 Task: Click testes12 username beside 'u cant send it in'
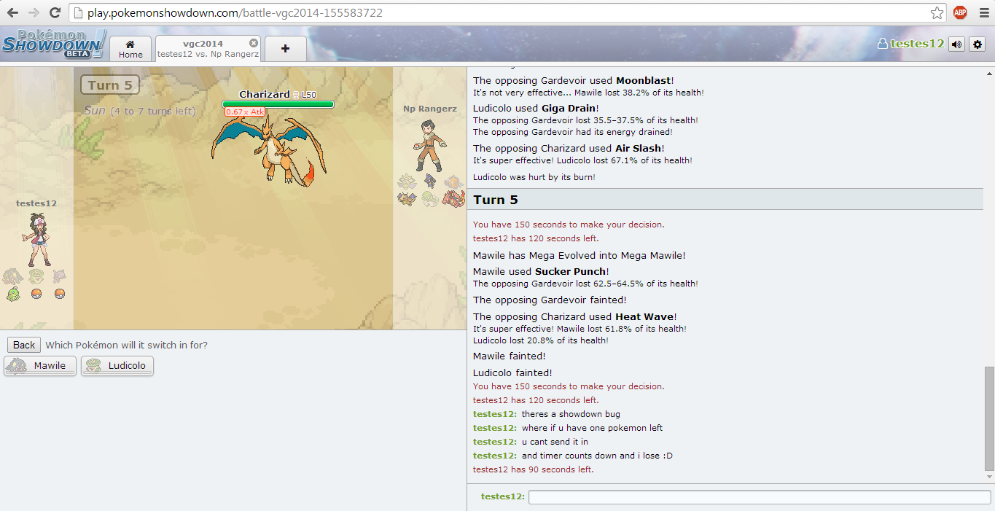click(495, 442)
